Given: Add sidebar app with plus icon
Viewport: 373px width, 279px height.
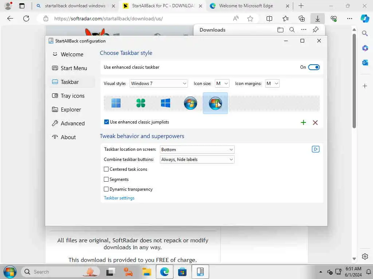Looking at the screenshot, I should click(x=365, y=86).
